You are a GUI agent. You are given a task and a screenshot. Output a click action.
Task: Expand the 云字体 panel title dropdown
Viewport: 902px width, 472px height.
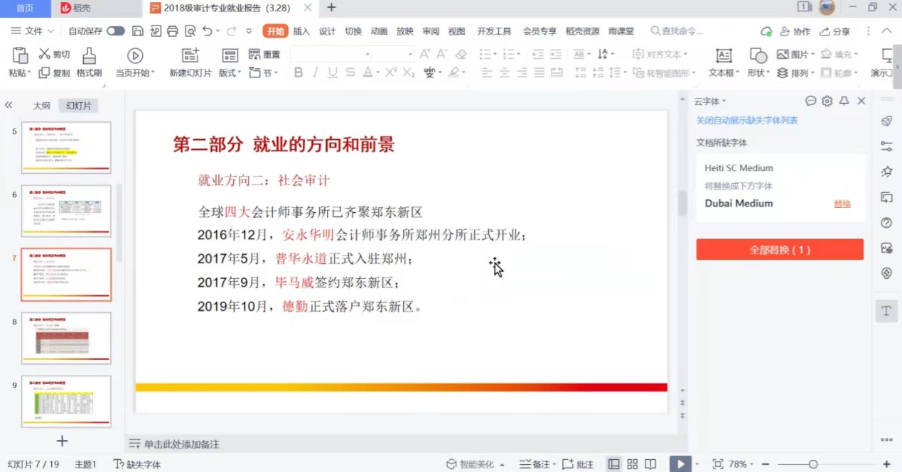pyautogui.click(x=711, y=101)
